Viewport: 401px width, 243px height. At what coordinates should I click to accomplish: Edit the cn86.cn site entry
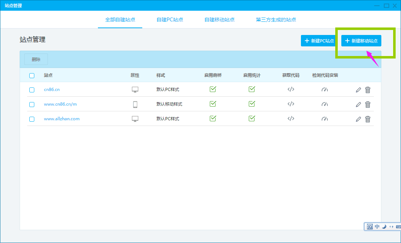click(358, 90)
